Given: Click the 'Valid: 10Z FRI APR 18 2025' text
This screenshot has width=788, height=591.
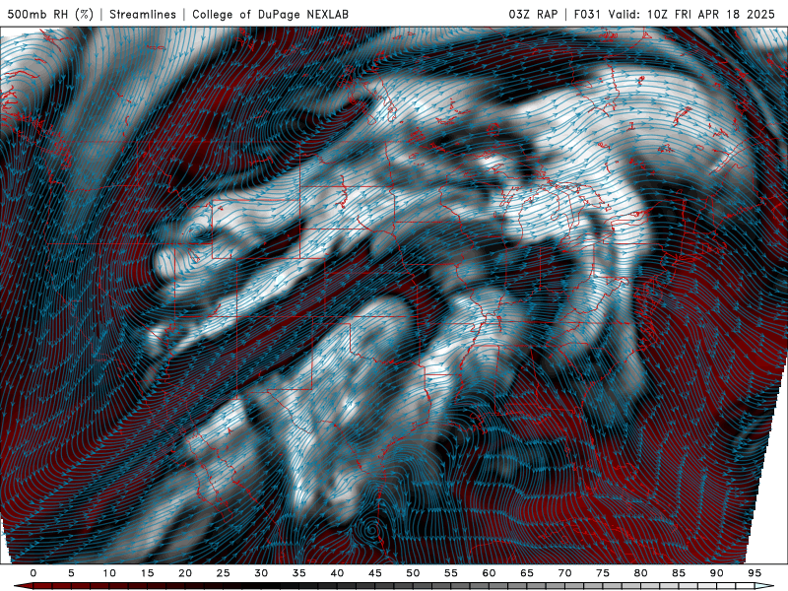Looking at the screenshot, I should click(691, 14).
